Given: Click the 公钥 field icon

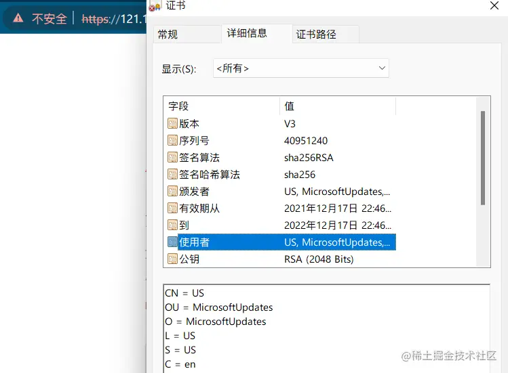Looking at the screenshot, I should pyautogui.click(x=173, y=259).
